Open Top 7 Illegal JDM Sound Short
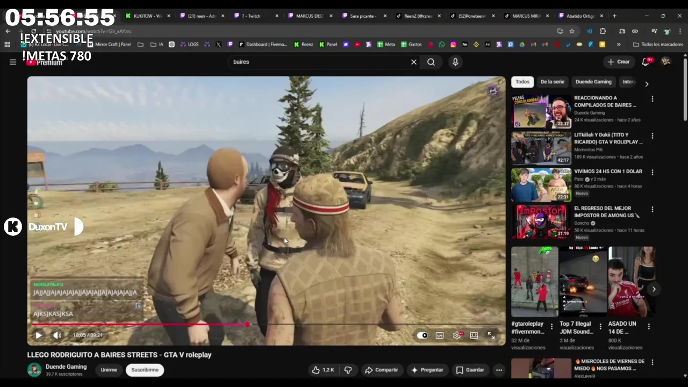The image size is (688, 387). pyautogui.click(x=583, y=282)
